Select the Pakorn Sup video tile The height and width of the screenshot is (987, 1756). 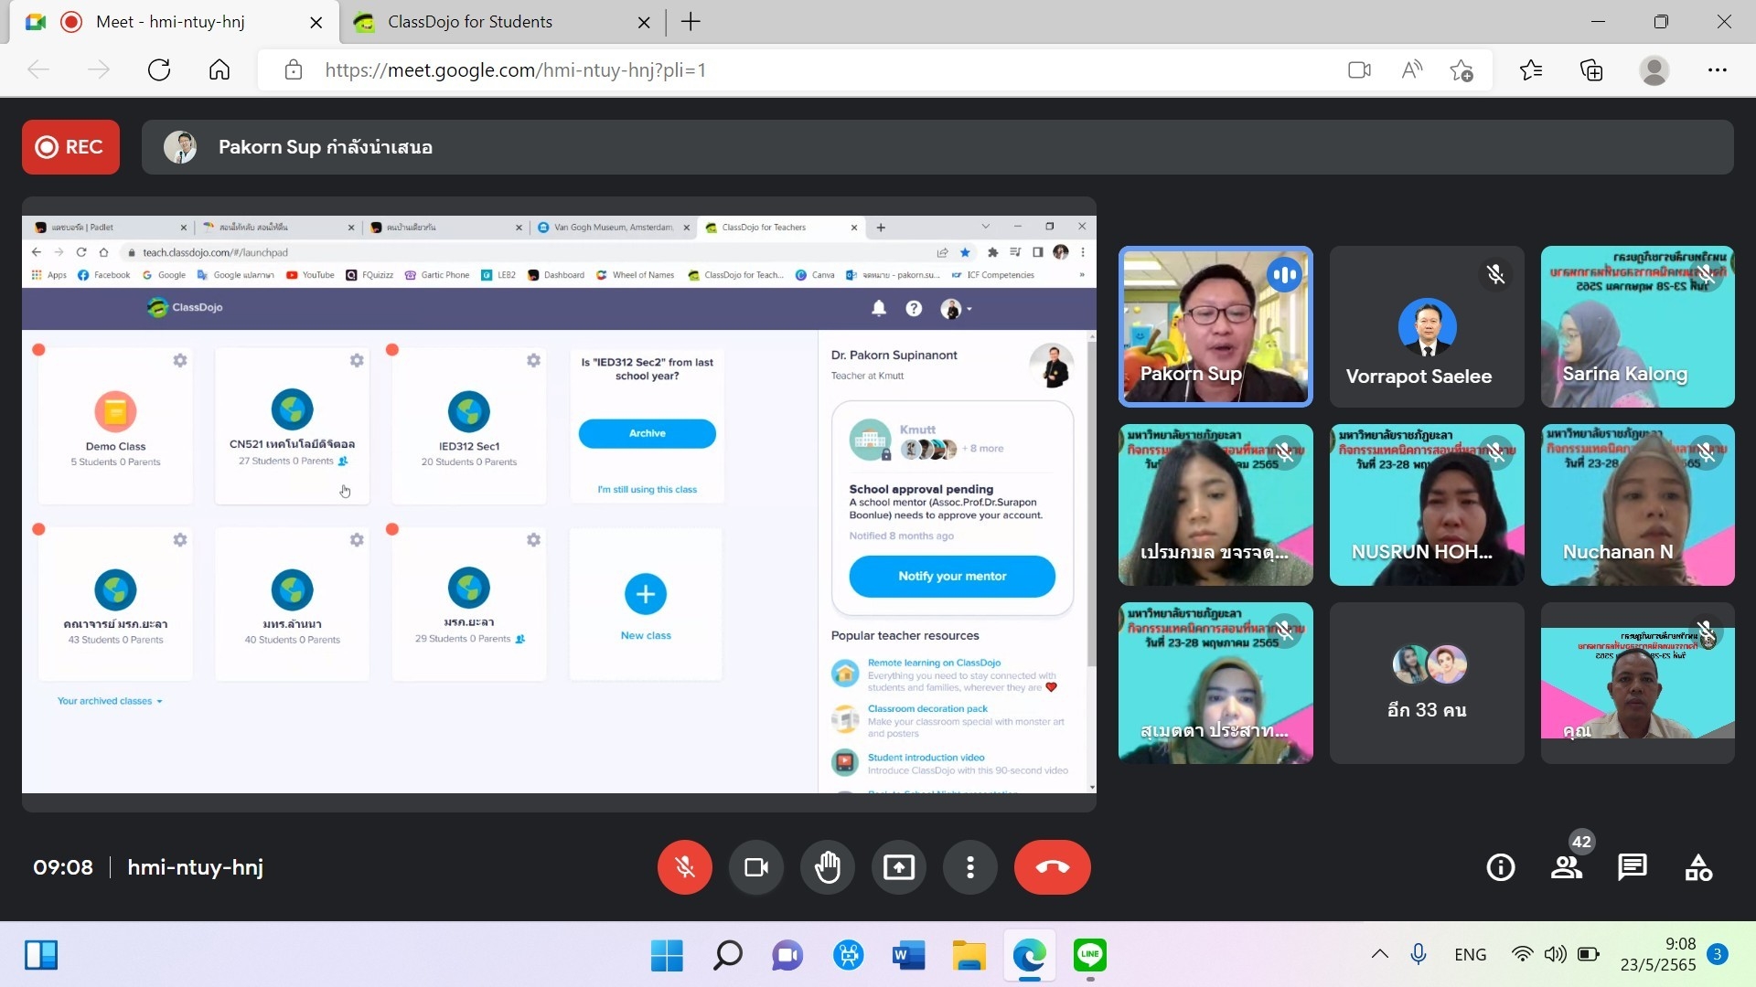tap(1215, 326)
